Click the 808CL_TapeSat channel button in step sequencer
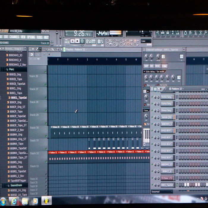Viewport: 208px width, 208px height. click(167, 185)
